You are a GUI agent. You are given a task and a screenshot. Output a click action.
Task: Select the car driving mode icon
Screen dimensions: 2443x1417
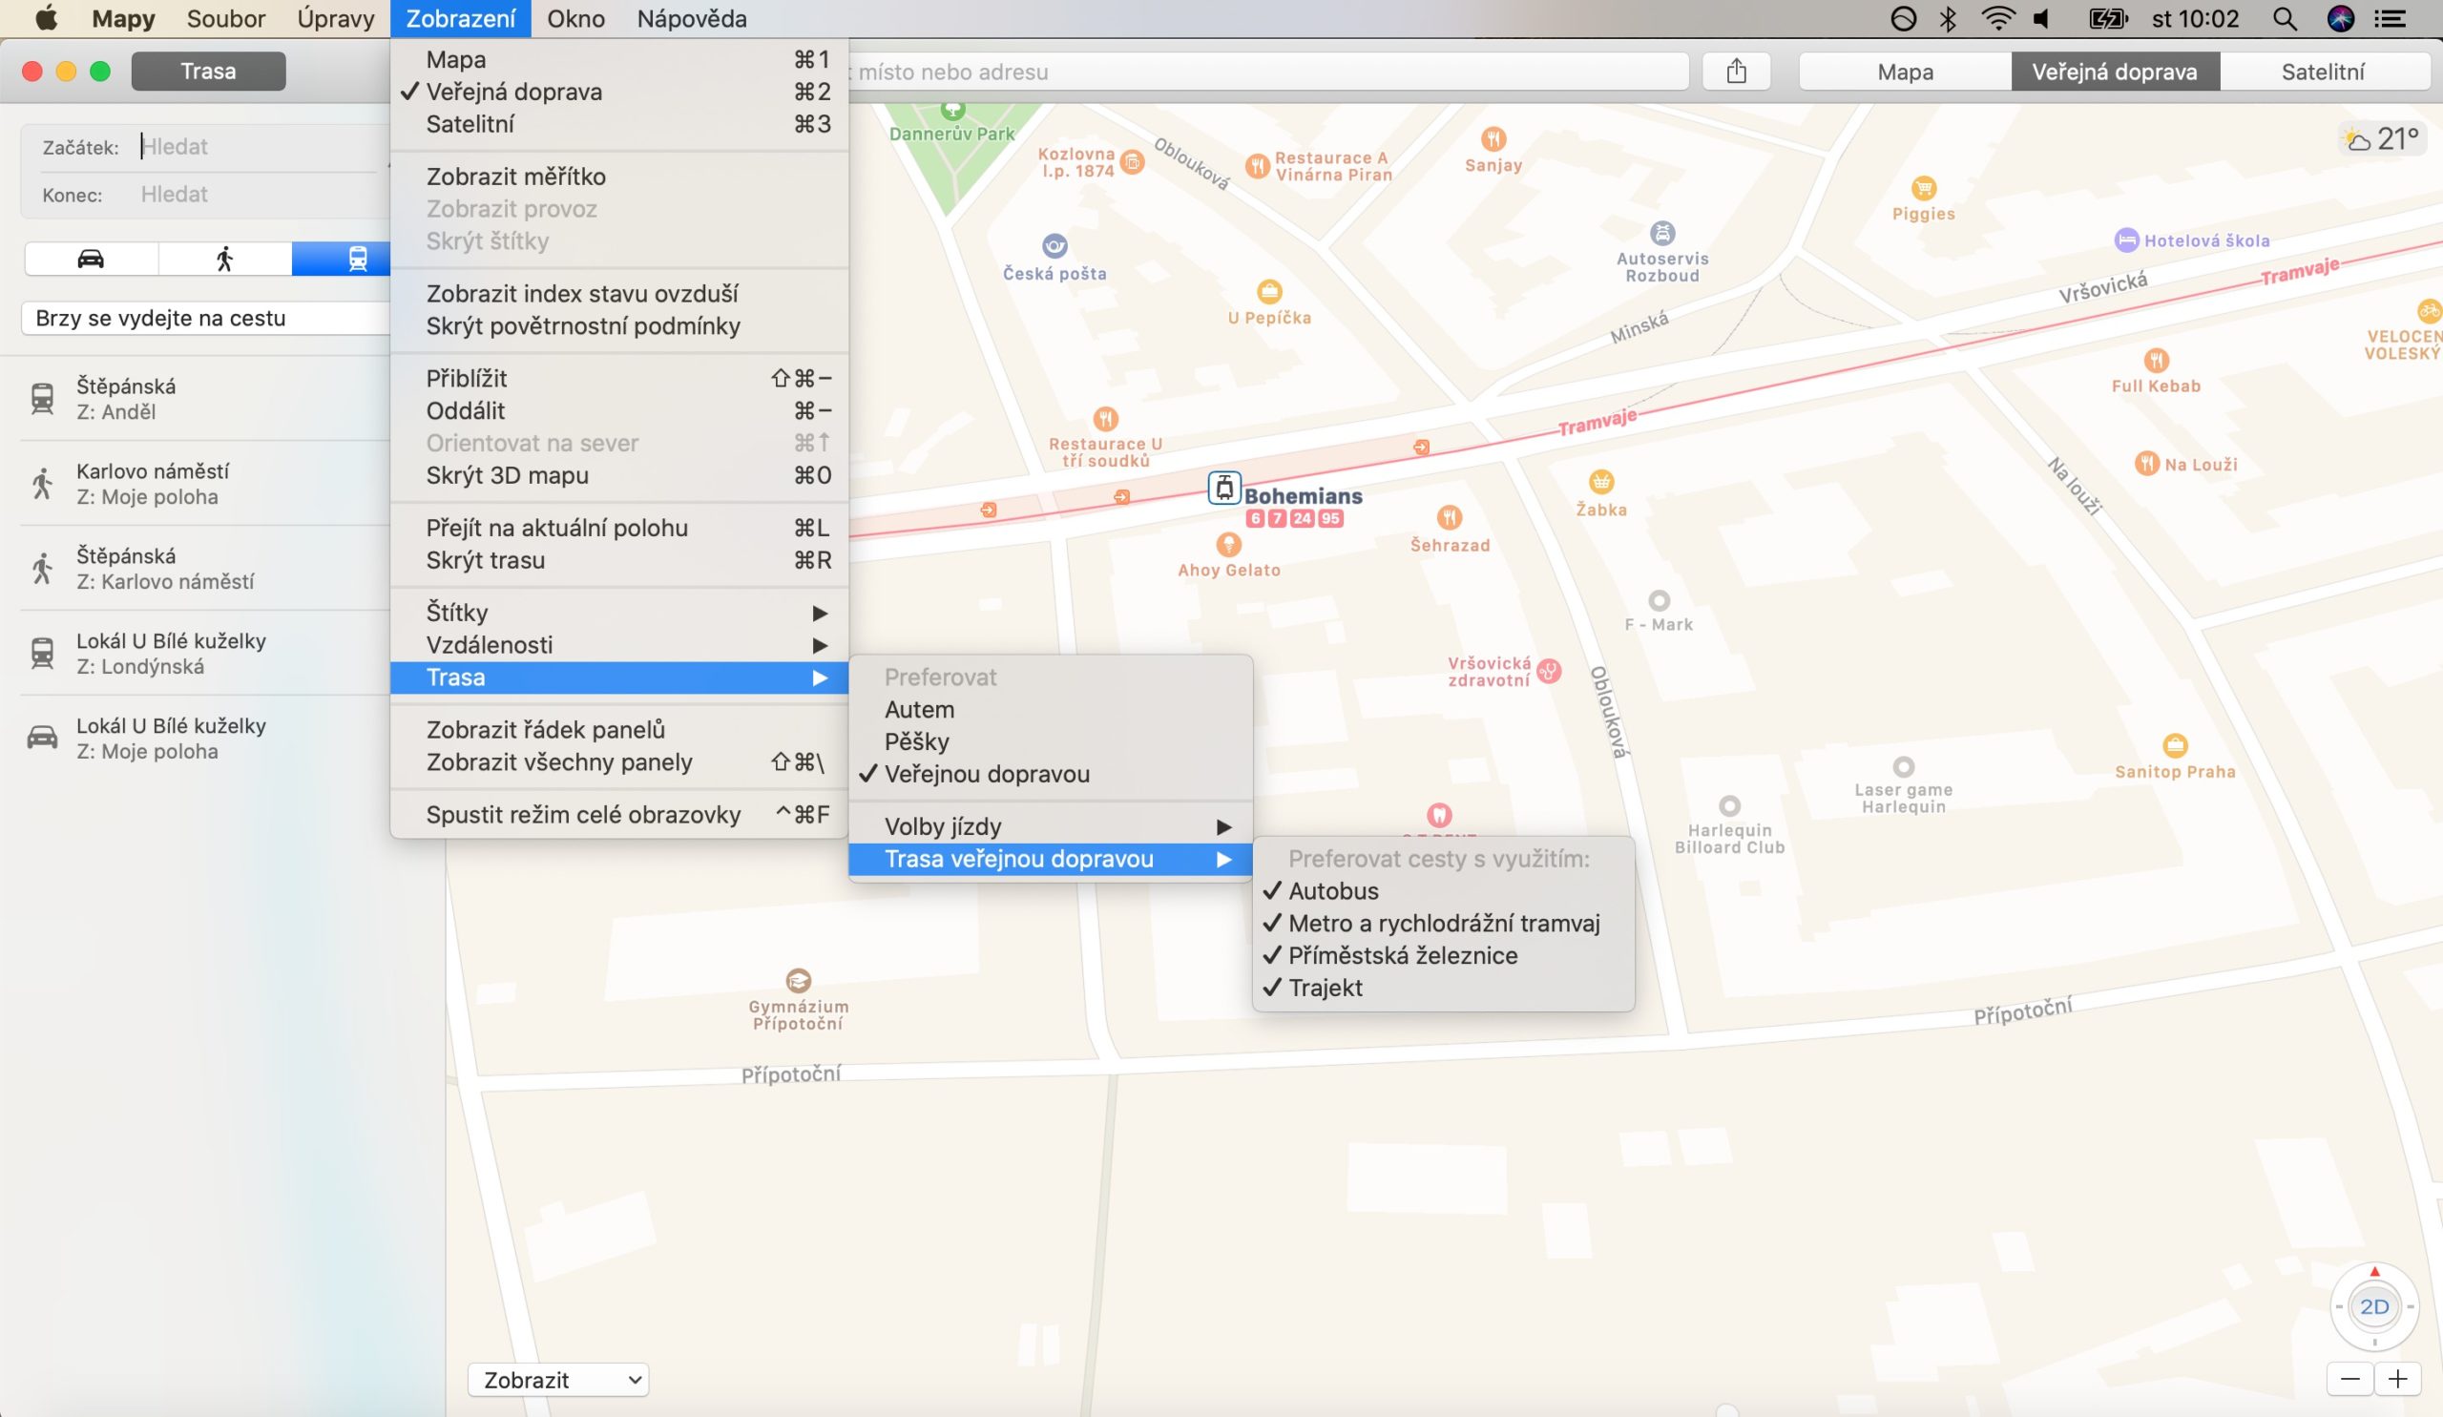[91, 259]
